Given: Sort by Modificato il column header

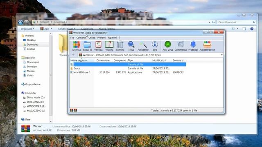Looking at the screenshot, I should pyautogui.click(x=159, y=60).
